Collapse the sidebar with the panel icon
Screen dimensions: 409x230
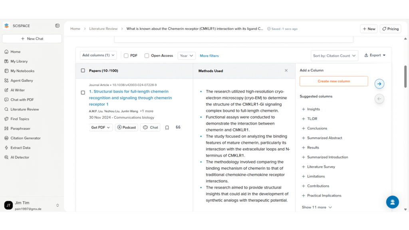coord(57,26)
